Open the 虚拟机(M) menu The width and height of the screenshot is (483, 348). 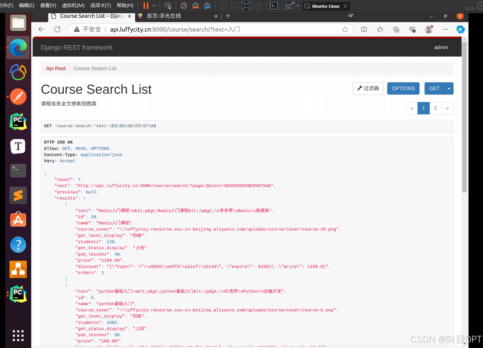(x=73, y=5)
